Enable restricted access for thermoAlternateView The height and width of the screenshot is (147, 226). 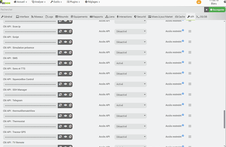pos(190,116)
